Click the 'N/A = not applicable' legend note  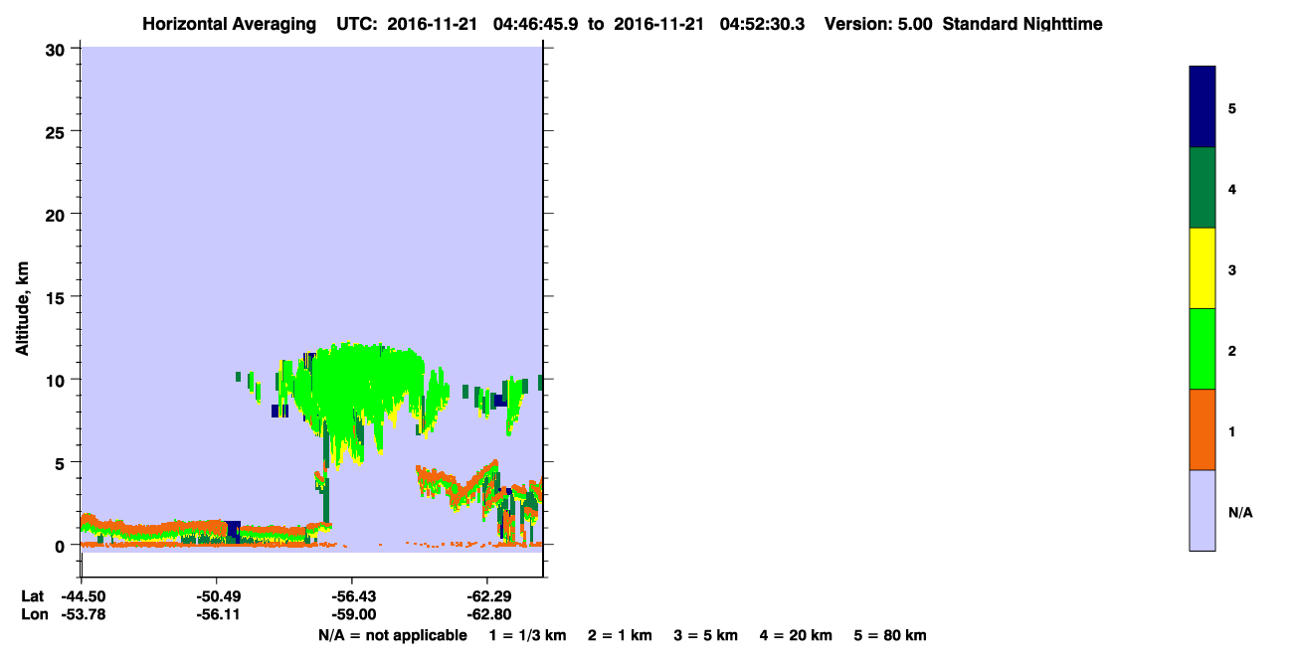(x=393, y=635)
